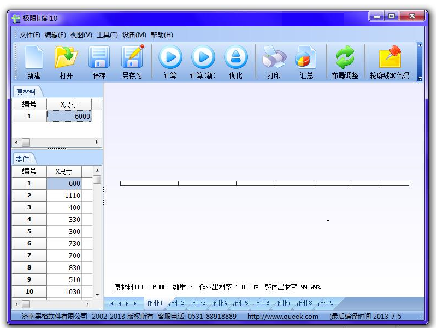Select part row 6 with value 730
Screen dimensions: 437x328
(x=64, y=244)
